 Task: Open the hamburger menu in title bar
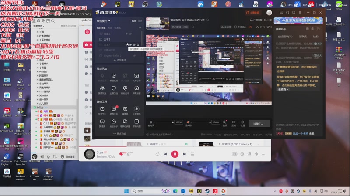(x=300, y=13)
